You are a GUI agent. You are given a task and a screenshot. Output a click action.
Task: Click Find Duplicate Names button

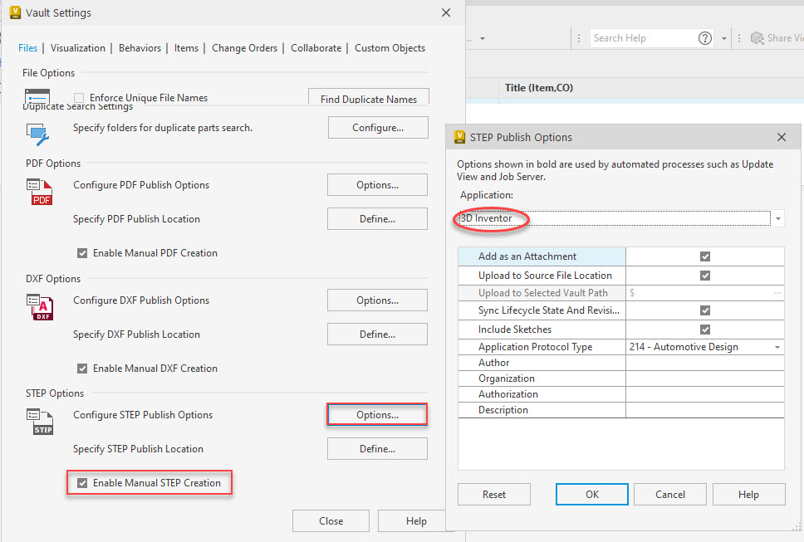(x=369, y=97)
